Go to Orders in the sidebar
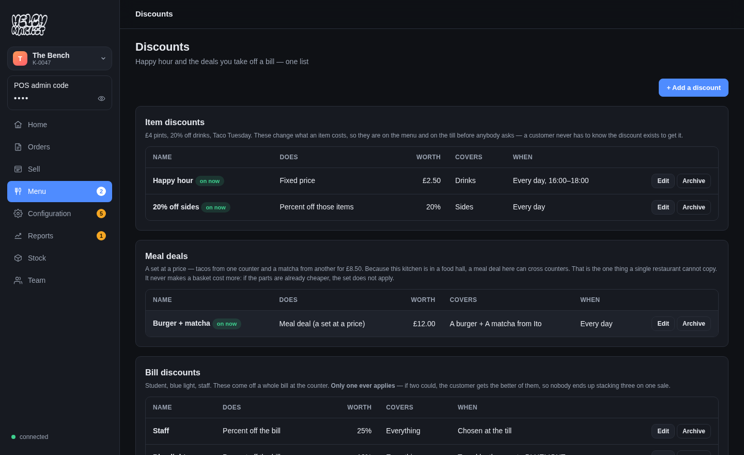Screen dimensions: 744x455 coord(59,147)
